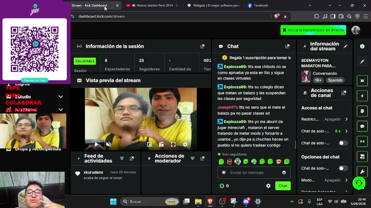The width and height of the screenshot is (371, 208).
Task: Open Discord from the taskbar
Action: pos(246,202)
